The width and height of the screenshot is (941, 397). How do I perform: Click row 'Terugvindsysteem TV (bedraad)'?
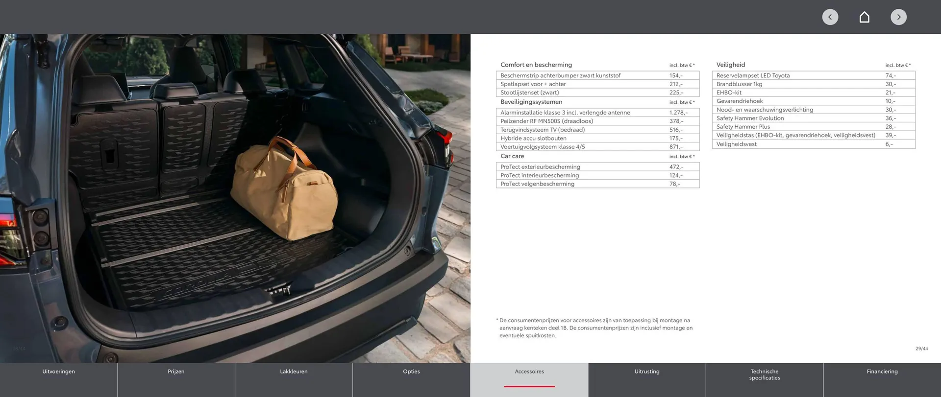coord(597,130)
